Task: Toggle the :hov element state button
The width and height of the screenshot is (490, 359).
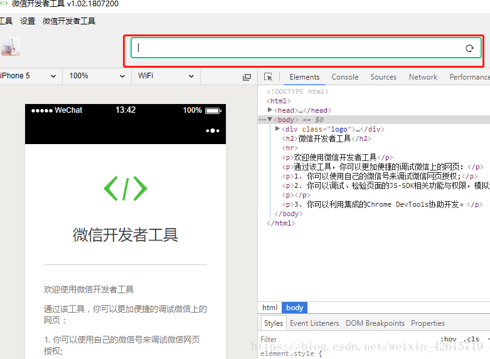Action: 449,339
